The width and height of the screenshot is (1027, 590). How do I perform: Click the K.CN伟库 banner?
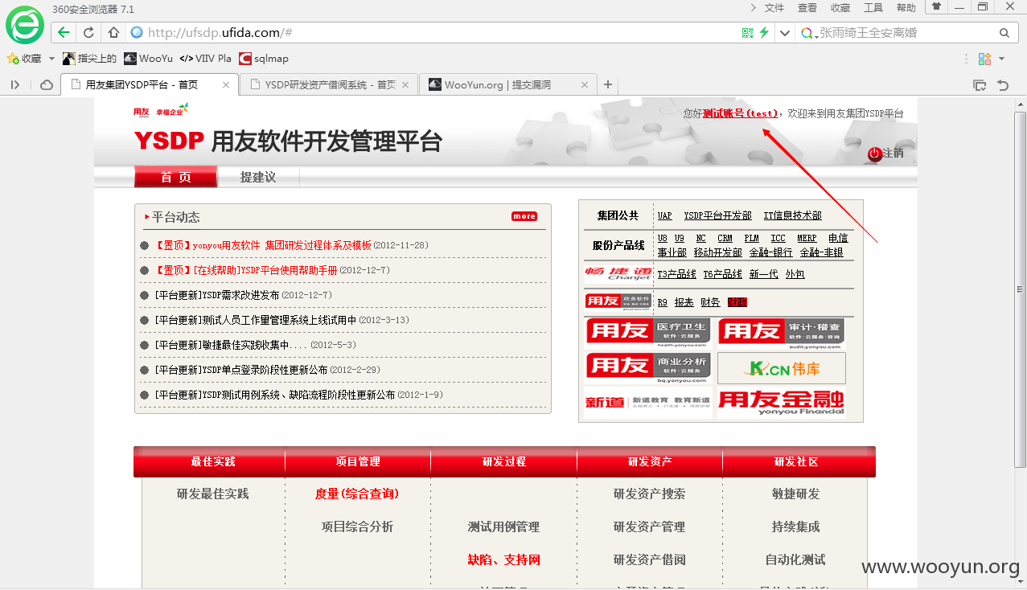pos(782,368)
